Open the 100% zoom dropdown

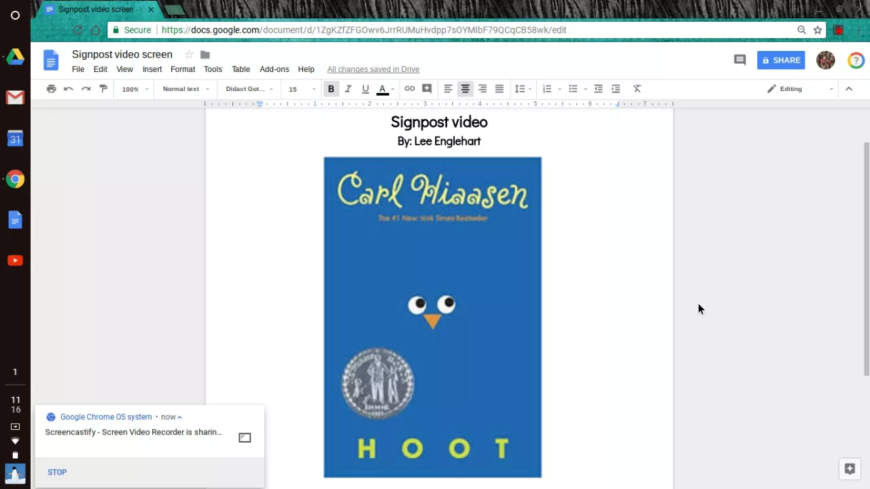tap(135, 89)
